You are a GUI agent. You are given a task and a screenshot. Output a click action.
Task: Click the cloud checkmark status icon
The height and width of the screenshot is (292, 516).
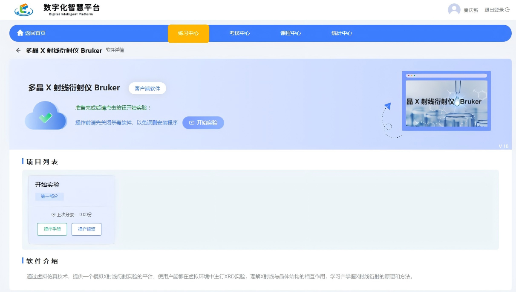[46, 116]
